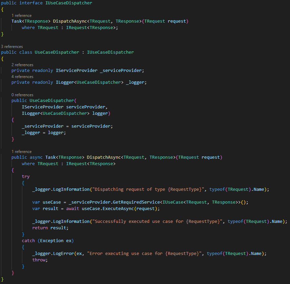The height and width of the screenshot is (284, 290).
Task: Click 'IUseCaseDispatcher' in the interface declaration line
Action: coord(69,3)
